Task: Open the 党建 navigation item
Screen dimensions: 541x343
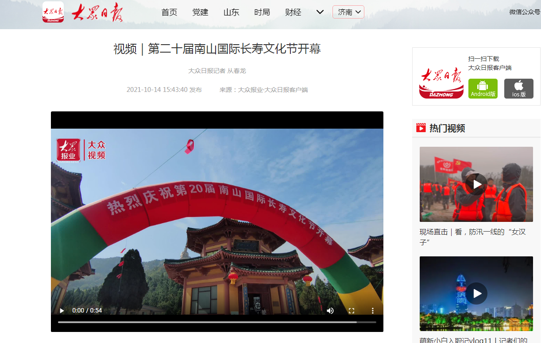Action: tap(200, 12)
